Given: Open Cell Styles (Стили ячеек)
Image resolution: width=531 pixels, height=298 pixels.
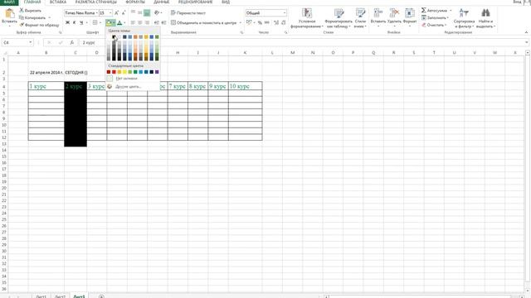Looking at the screenshot, I should (360, 18).
